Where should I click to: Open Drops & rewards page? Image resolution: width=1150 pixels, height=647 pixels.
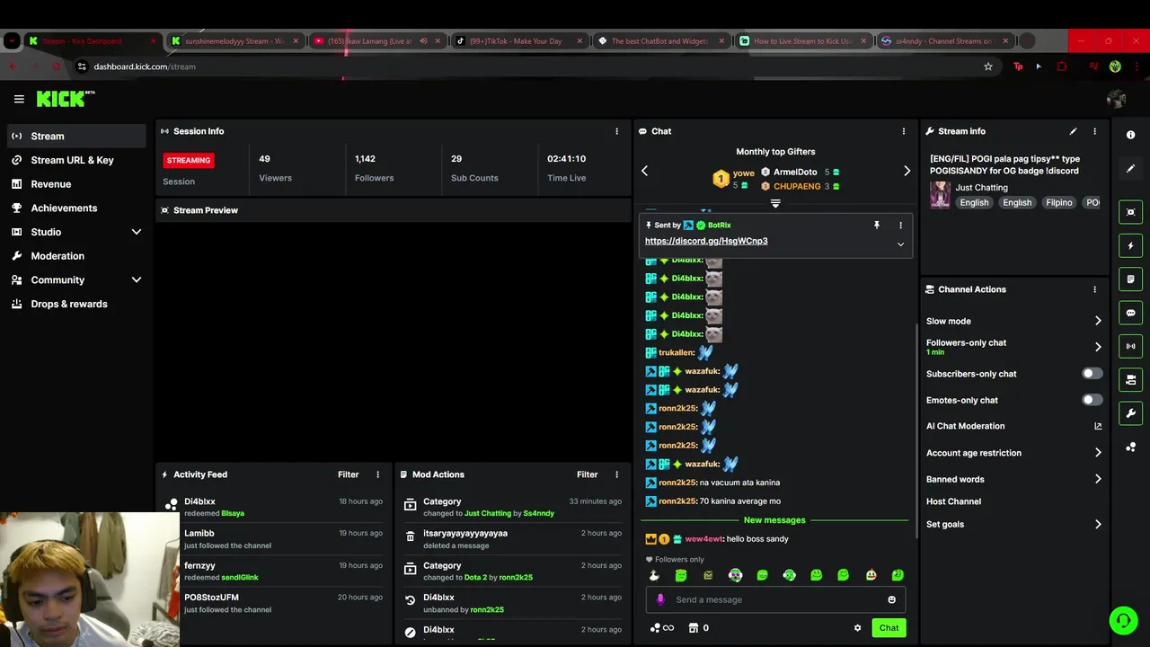pos(75,304)
